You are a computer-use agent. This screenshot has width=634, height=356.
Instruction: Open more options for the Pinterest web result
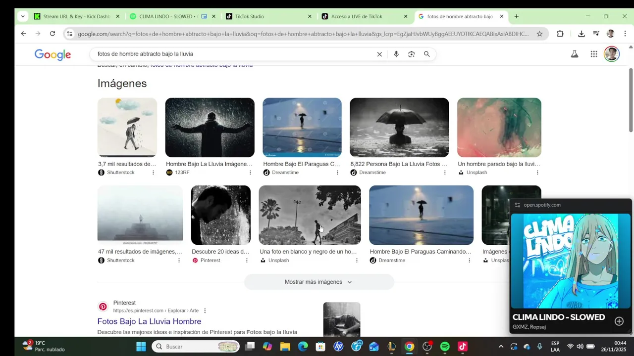click(205, 311)
